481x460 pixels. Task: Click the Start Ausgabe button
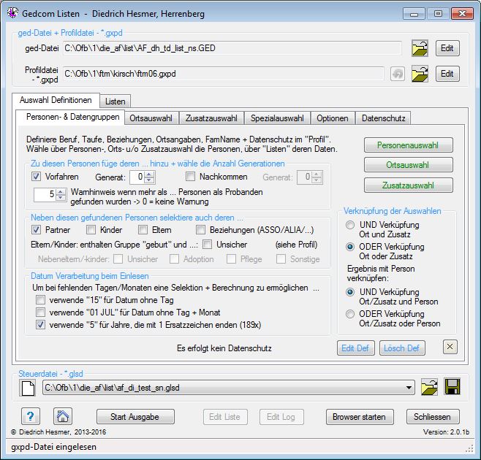coord(135,417)
